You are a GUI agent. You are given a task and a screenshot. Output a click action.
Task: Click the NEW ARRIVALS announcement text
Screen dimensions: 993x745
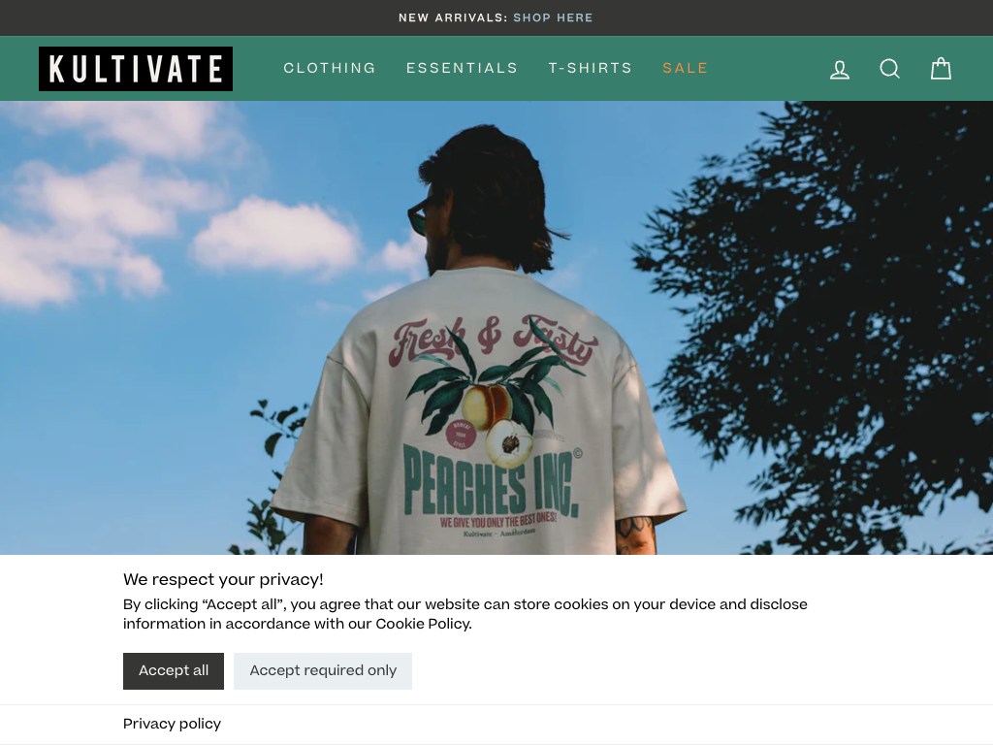coord(453,17)
